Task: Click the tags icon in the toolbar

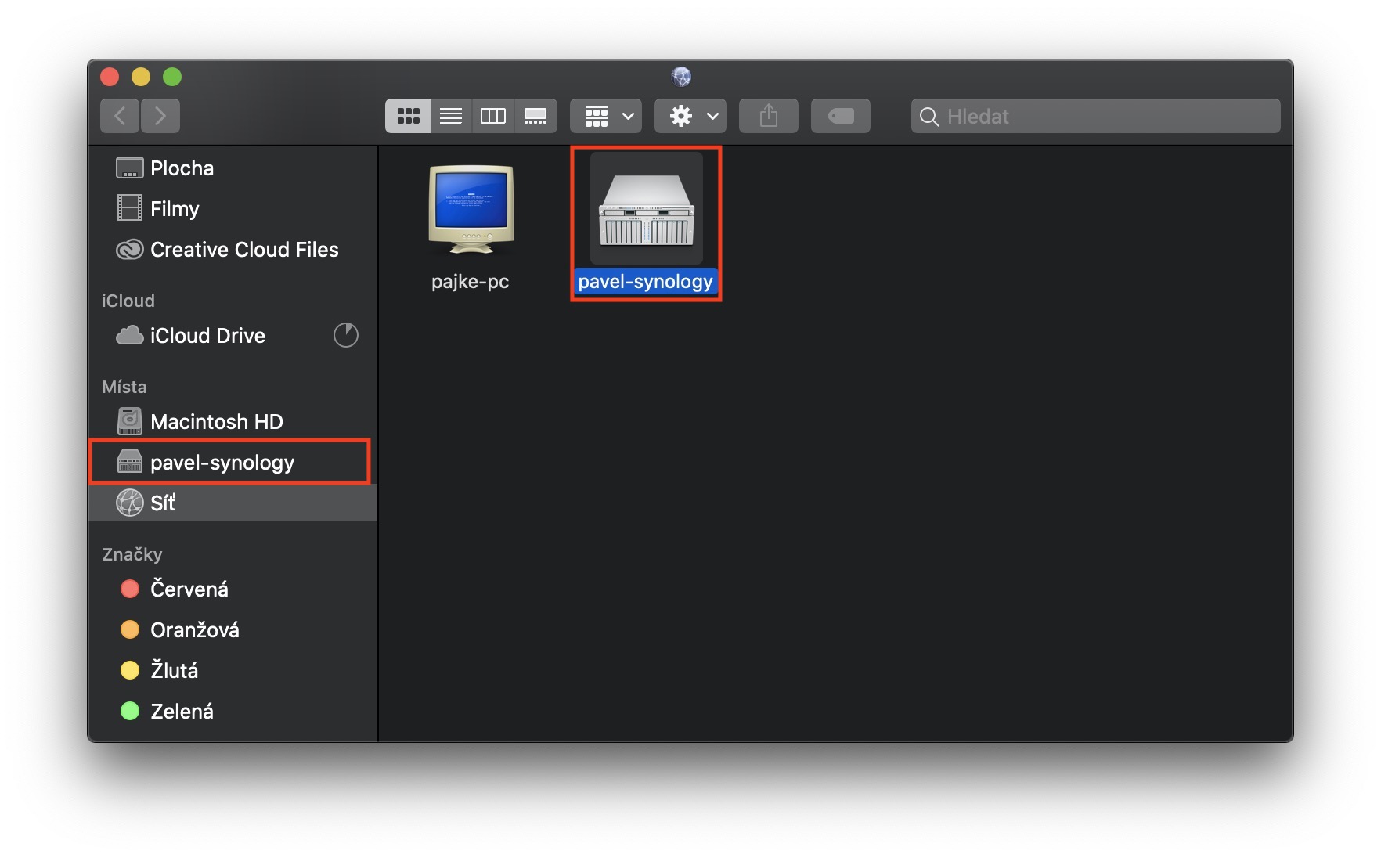Action: [x=840, y=115]
